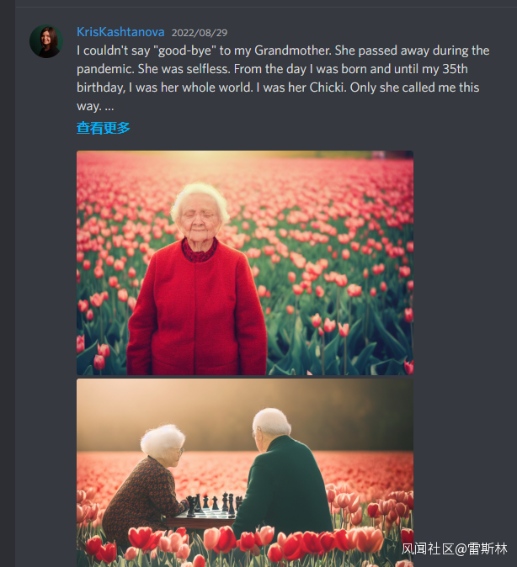Click the chessboard in the second image
Screen dimensions: 517x567
click(207, 511)
